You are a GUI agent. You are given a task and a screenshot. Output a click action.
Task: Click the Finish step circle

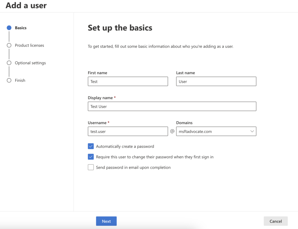(9, 80)
